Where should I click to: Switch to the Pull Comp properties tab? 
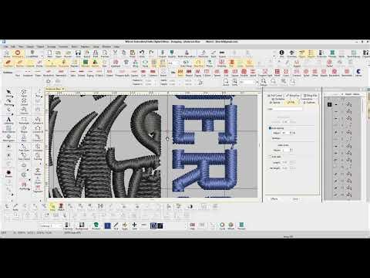275,96
